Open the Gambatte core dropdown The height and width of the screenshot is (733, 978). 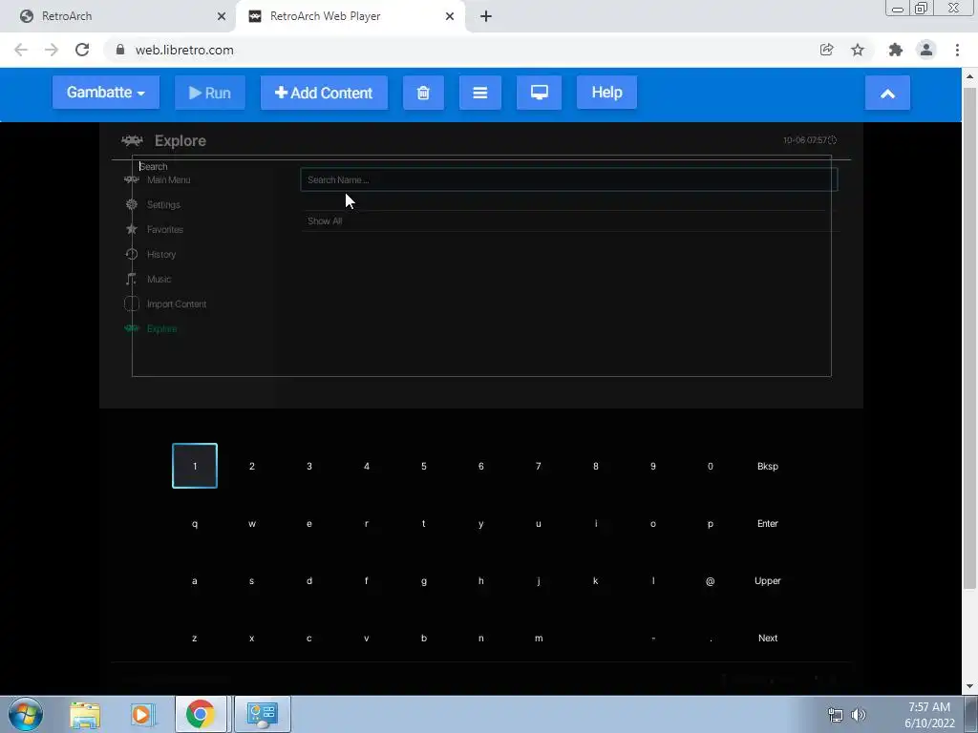[105, 93]
